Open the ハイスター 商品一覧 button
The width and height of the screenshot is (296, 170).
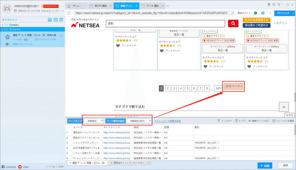click(179, 33)
